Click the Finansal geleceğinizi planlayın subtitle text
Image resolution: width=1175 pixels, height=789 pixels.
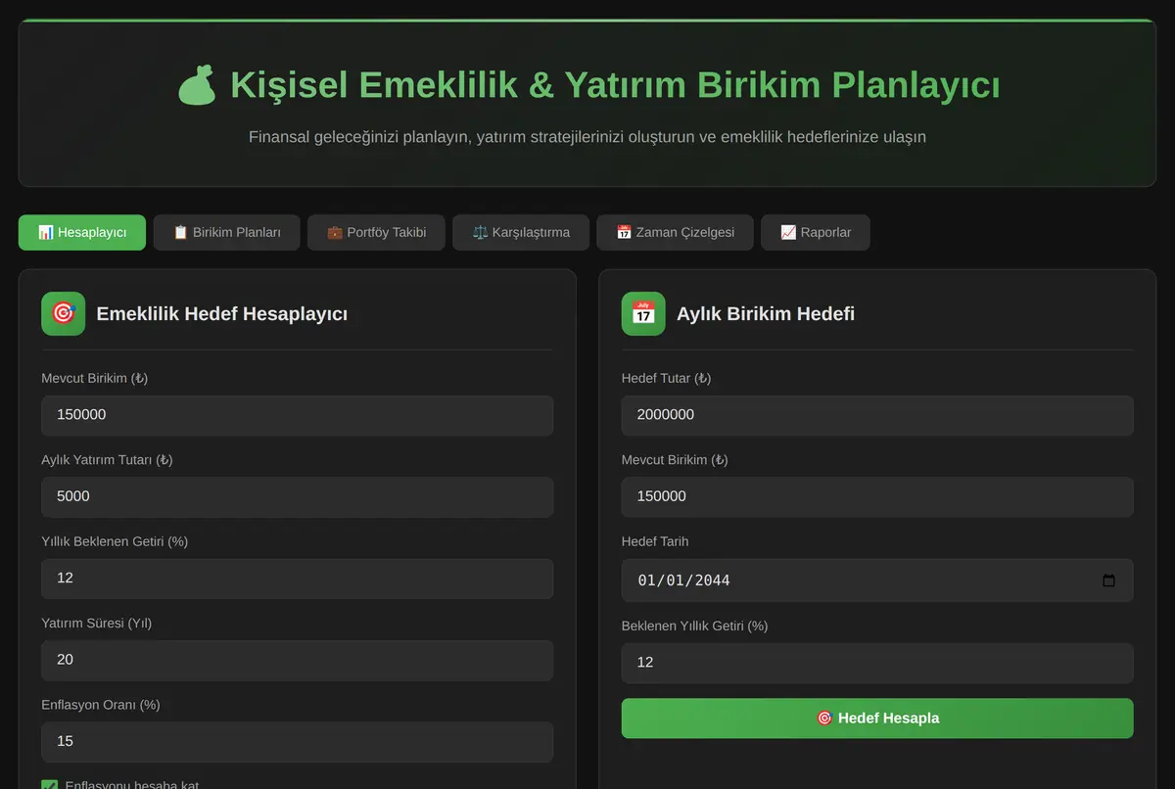pyautogui.click(x=587, y=137)
